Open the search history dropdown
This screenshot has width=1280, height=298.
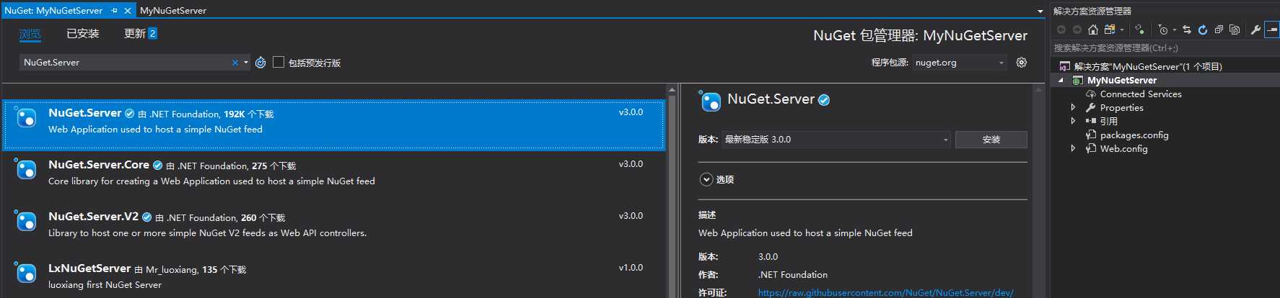246,63
